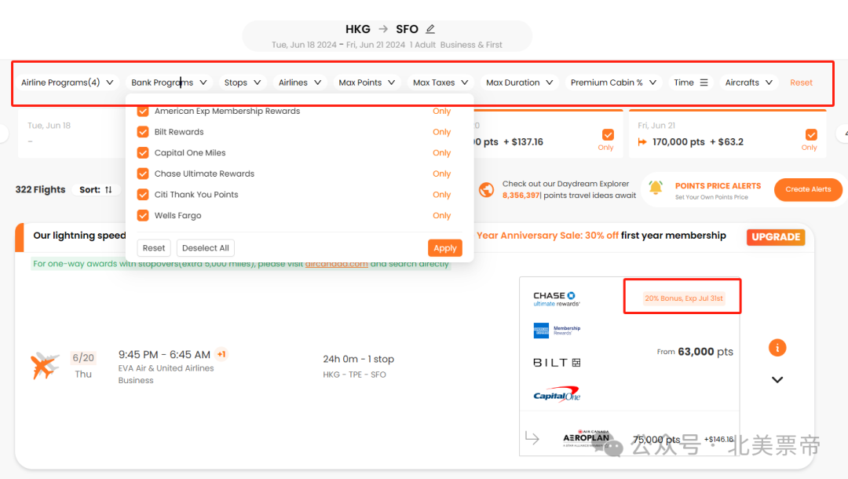This screenshot has height=479, width=848.
Task: Select the Tue, Jun 18 date card
Action: 72,133
